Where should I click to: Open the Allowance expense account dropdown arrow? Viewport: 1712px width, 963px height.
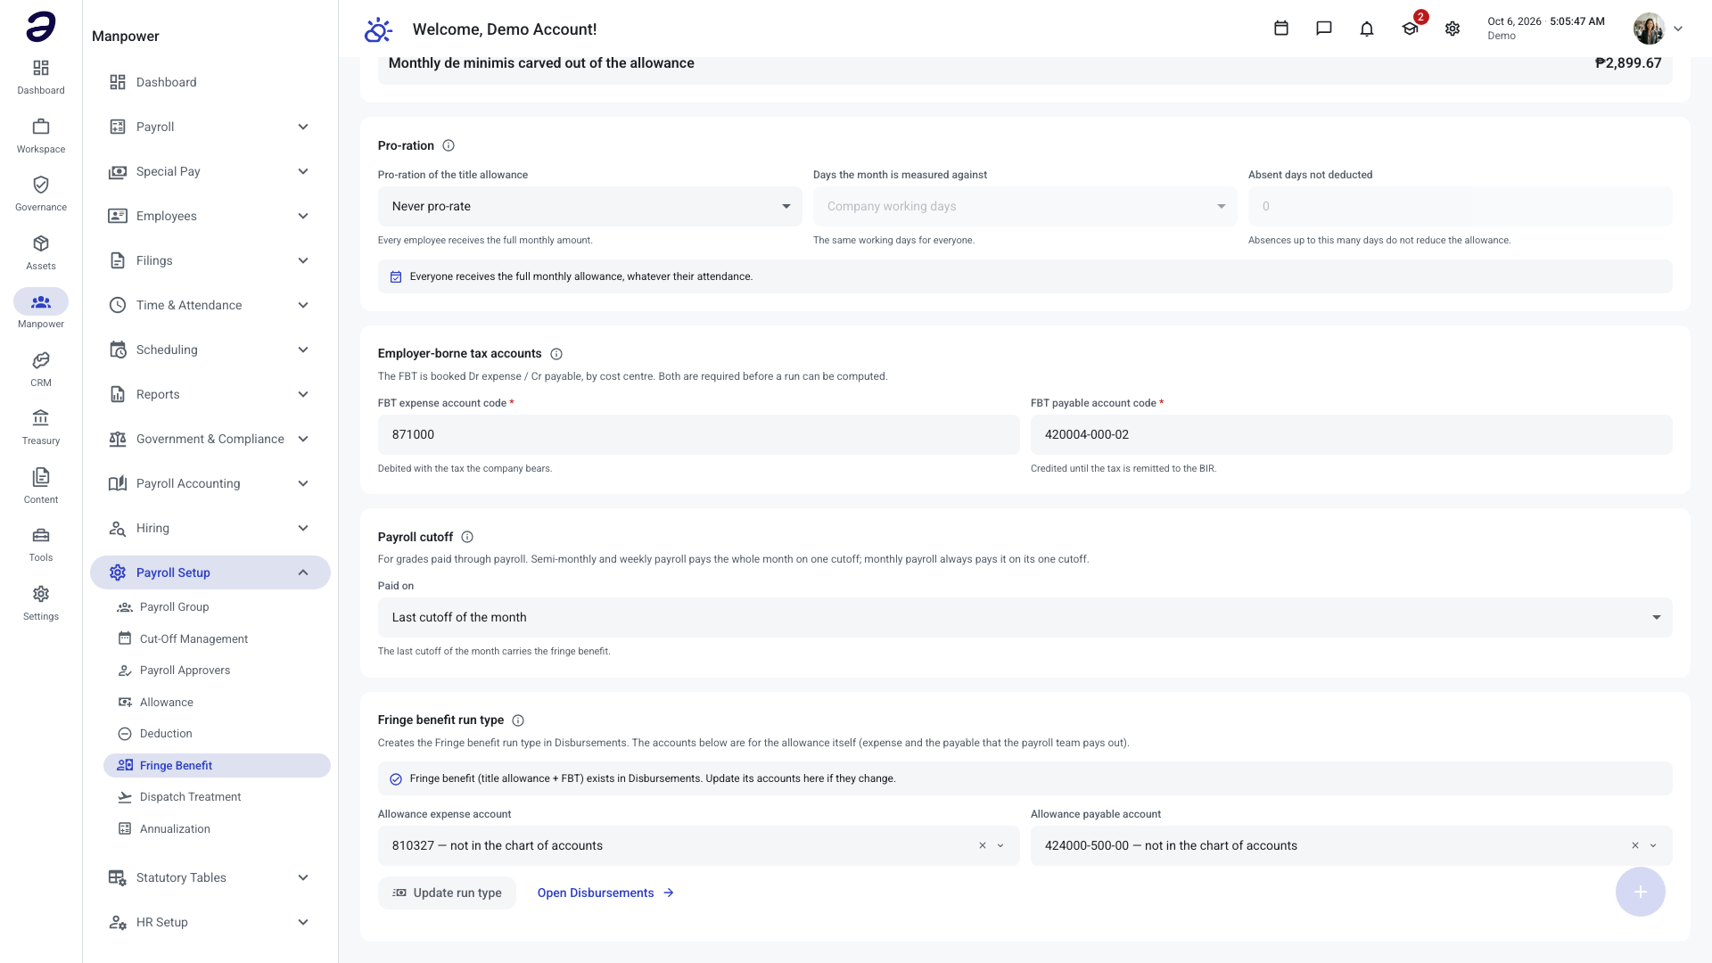1000,845
